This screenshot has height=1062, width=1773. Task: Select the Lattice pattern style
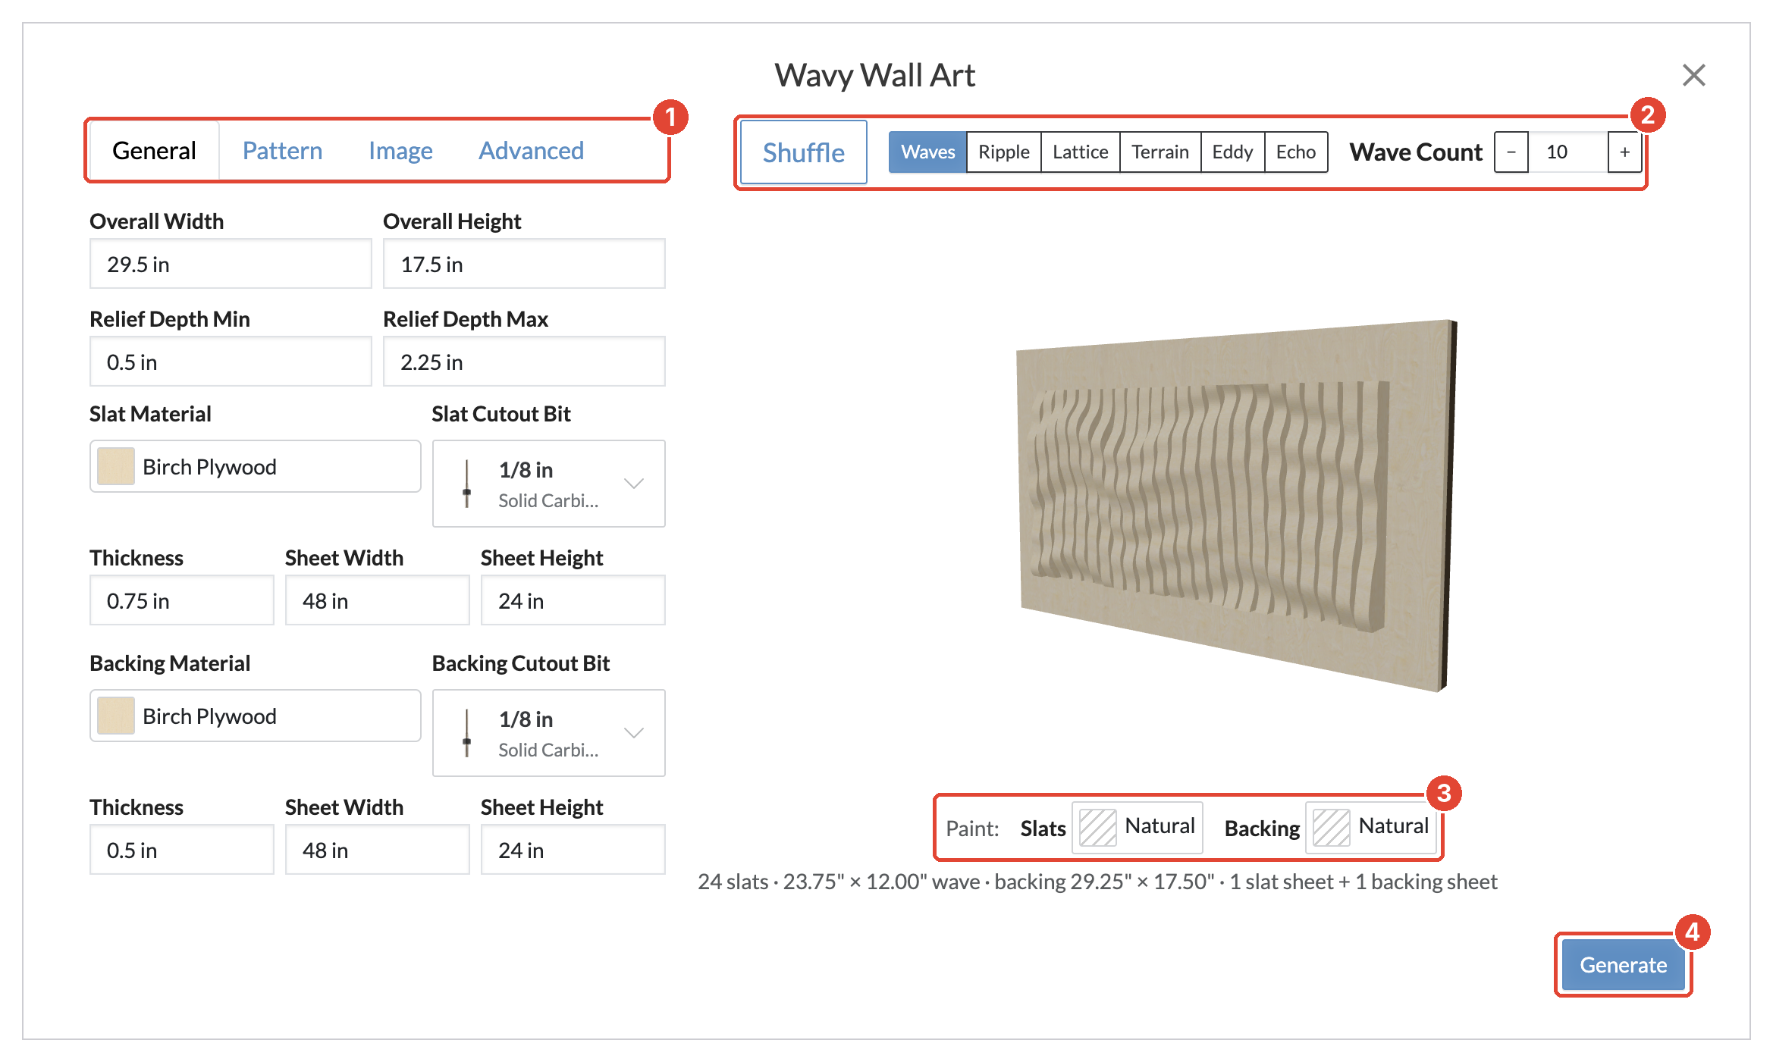click(x=1080, y=152)
